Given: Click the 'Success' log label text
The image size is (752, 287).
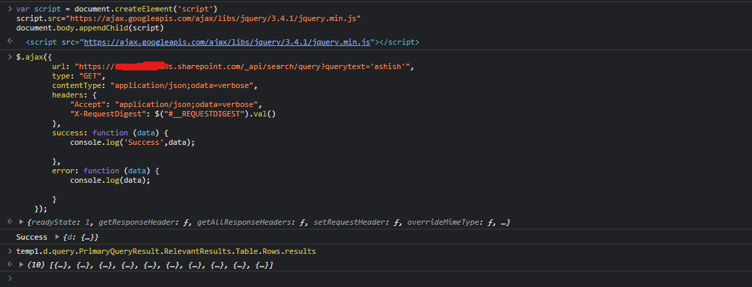Looking at the screenshot, I should point(32,237).
